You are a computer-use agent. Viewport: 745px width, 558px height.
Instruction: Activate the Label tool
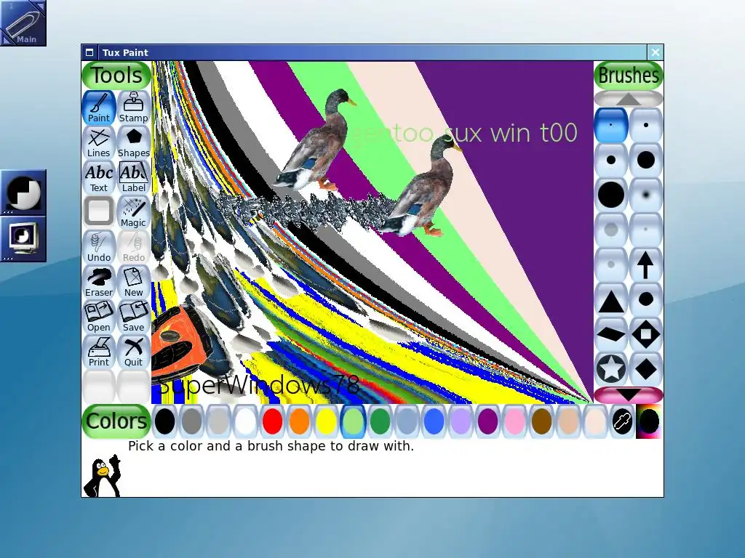(x=134, y=177)
